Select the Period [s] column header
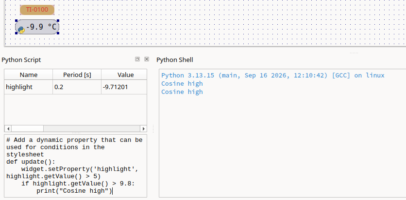The height and width of the screenshot is (200, 406). (x=77, y=75)
